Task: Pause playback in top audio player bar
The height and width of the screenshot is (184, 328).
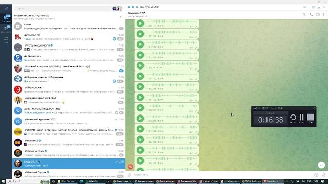Action: tap(133, 7)
